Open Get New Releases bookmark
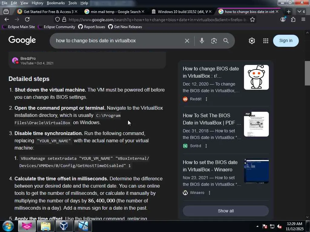 click(x=125, y=27)
